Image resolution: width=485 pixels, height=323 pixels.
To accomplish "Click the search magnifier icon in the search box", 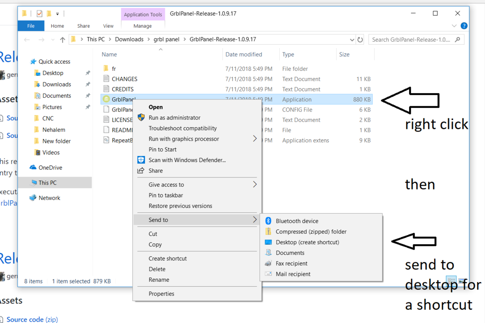I will [458, 39].
